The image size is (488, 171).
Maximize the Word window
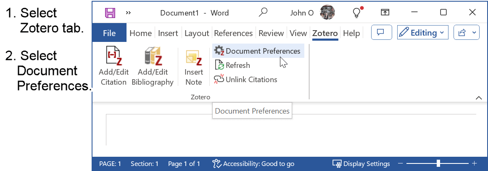[443, 13]
